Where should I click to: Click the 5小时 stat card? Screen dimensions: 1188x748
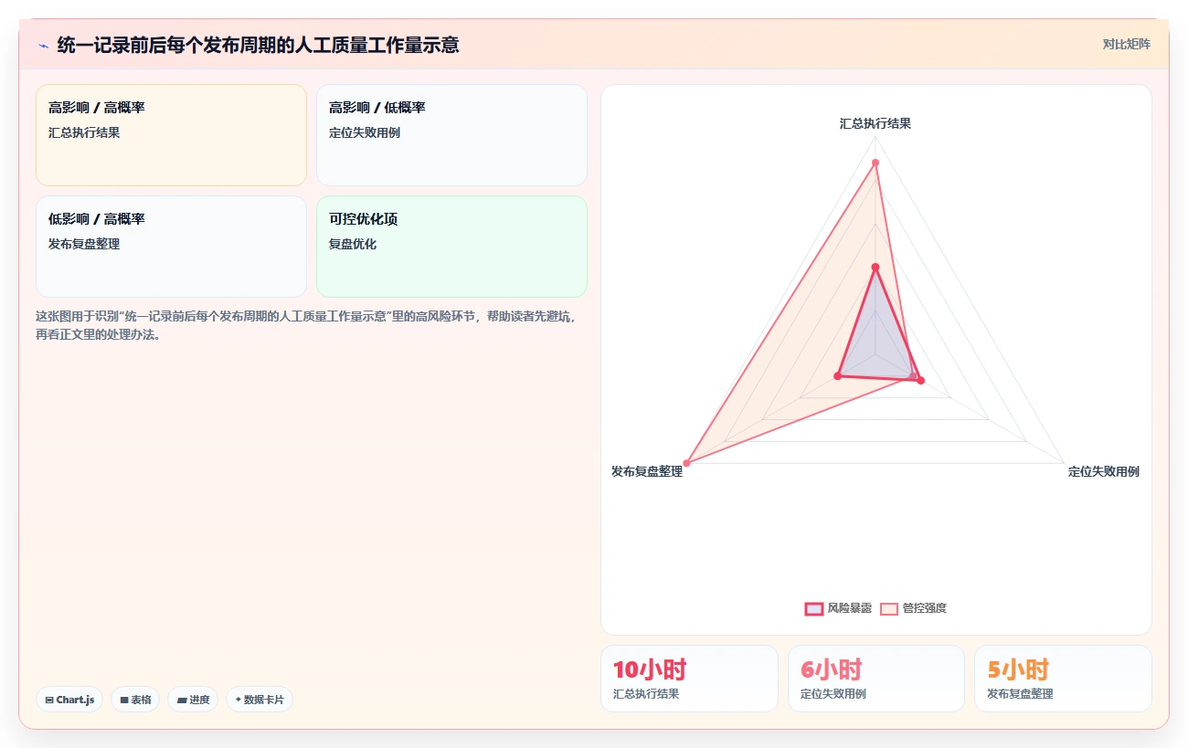(1063, 679)
